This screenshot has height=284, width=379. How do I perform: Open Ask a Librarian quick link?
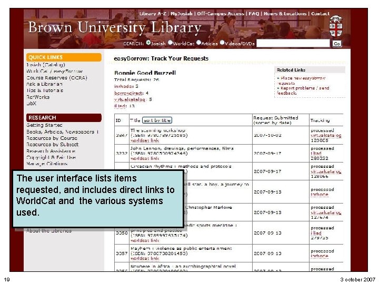click(x=44, y=84)
